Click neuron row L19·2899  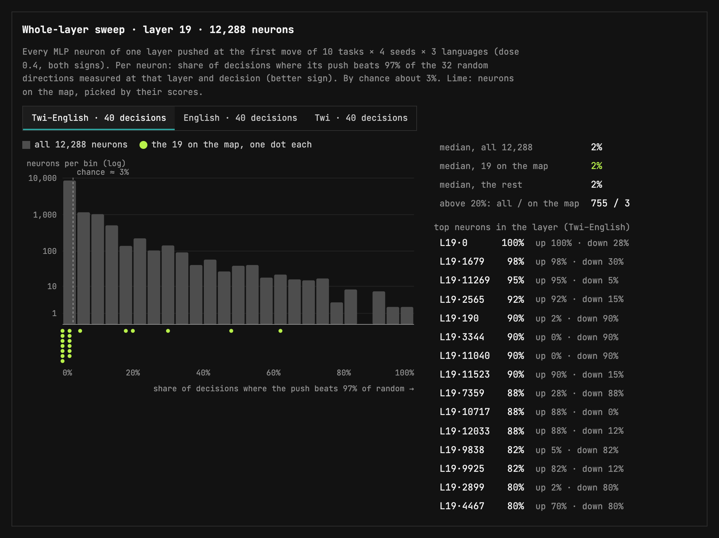pyautogui.click(x=534, y=487)
